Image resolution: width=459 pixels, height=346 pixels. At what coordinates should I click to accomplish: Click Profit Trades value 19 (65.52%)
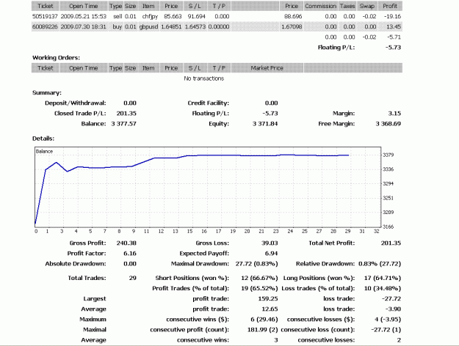pos(259,288)
